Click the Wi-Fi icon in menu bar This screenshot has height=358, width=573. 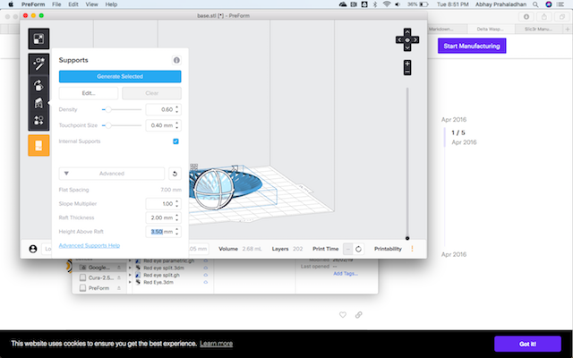(387, 4)
